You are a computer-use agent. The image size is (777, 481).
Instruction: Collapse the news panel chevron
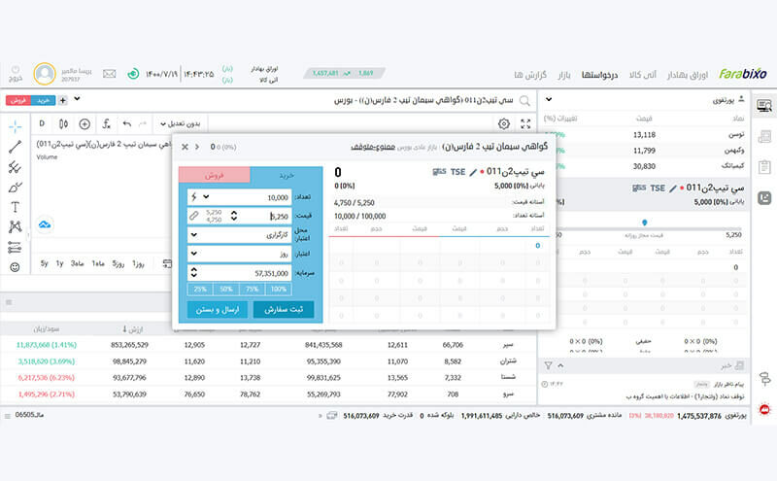click(x=560, y=365)
